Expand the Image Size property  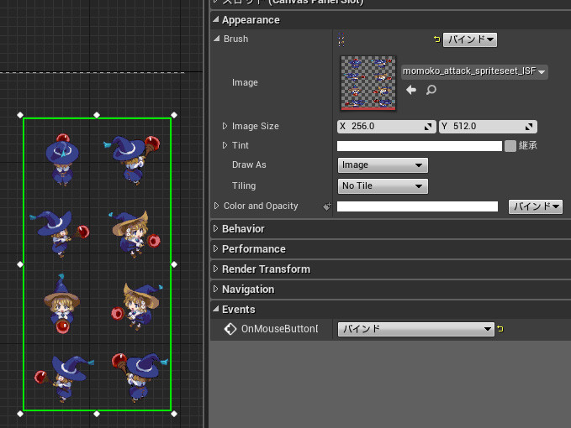pyautogui.click(x=225, y=126)
